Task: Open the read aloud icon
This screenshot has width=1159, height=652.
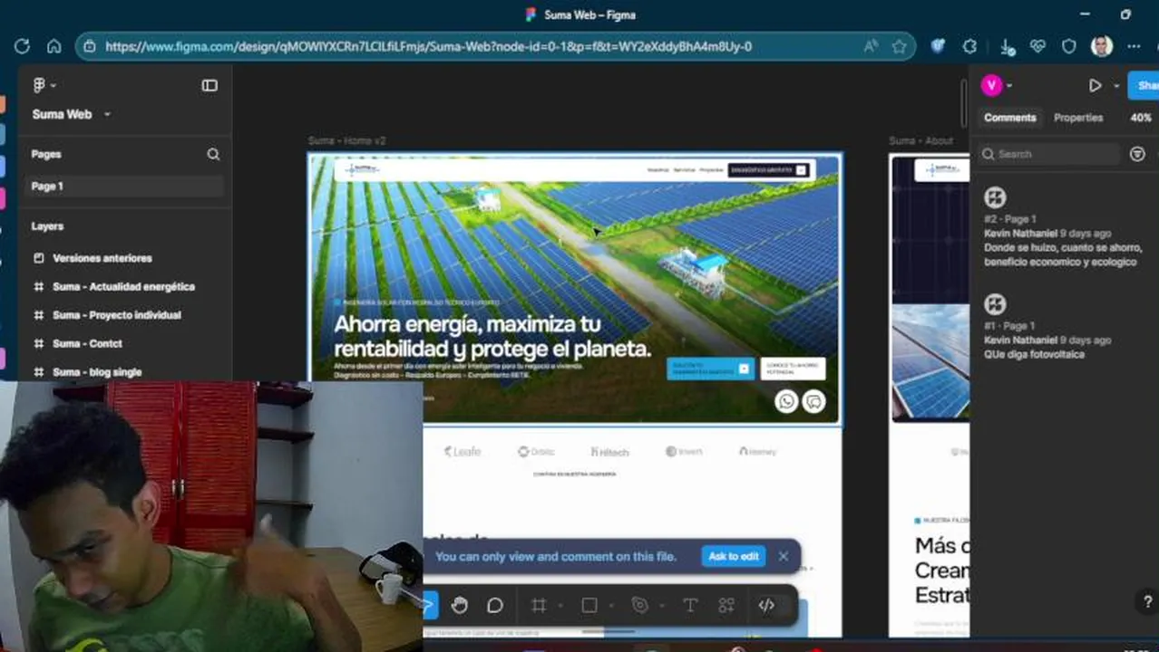Action: click(871, 46)
